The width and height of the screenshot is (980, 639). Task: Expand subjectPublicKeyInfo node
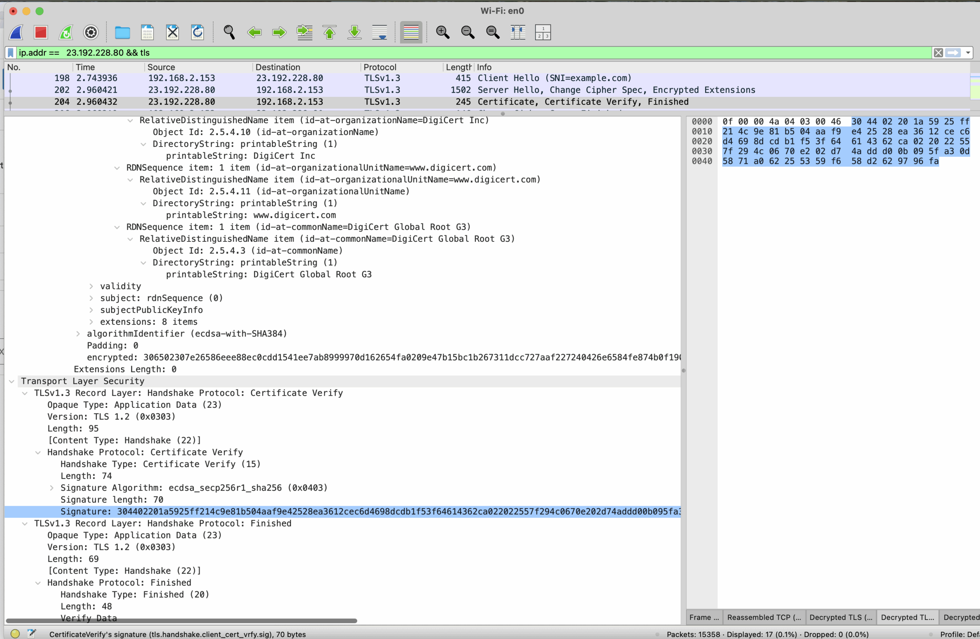click(x=91, y=310)
